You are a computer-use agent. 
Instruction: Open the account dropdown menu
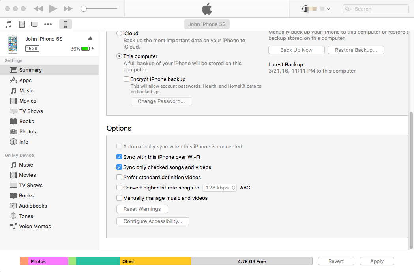click(x=316, y=9)
